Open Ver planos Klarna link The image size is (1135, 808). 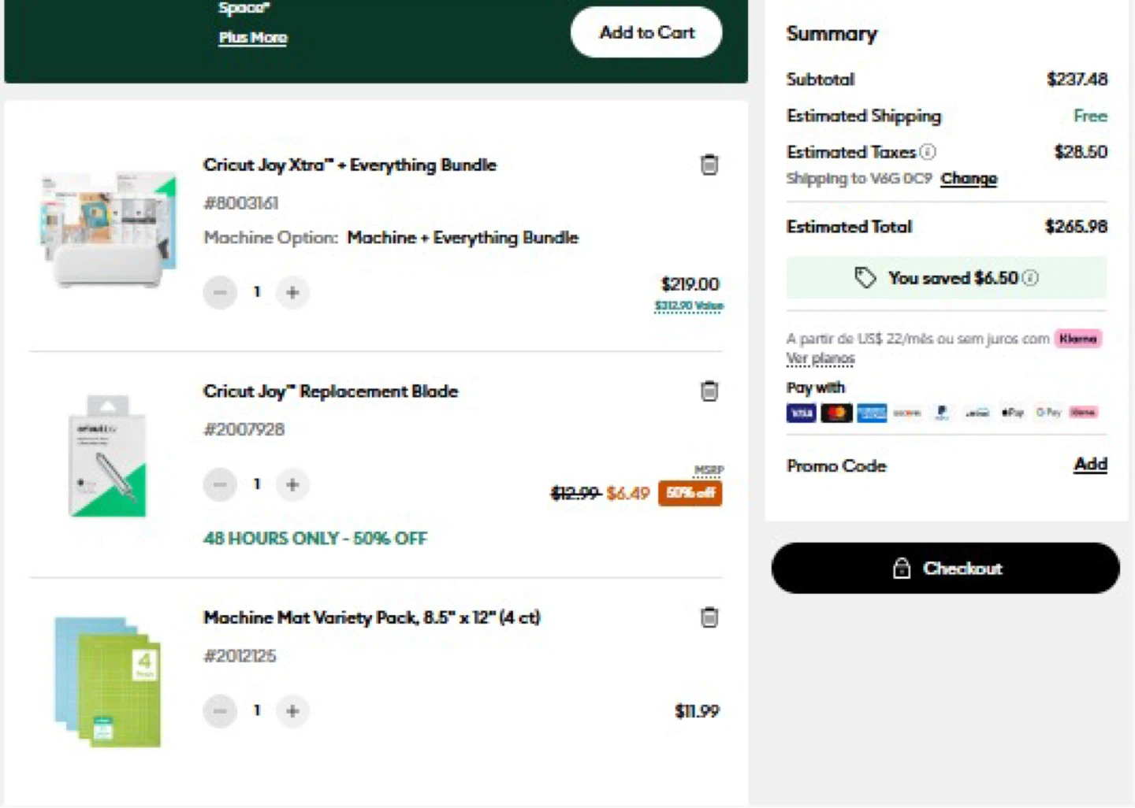pos(821,358)
